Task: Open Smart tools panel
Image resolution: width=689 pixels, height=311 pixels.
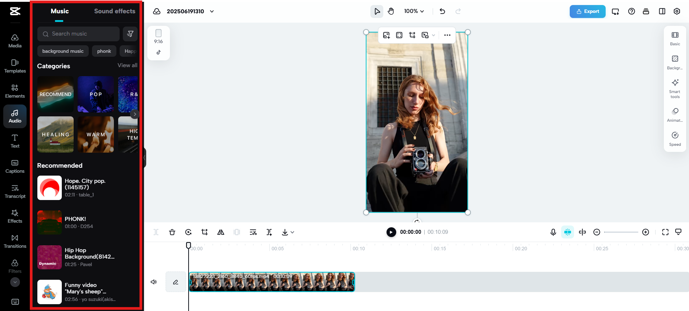Action: click(675, 88)
